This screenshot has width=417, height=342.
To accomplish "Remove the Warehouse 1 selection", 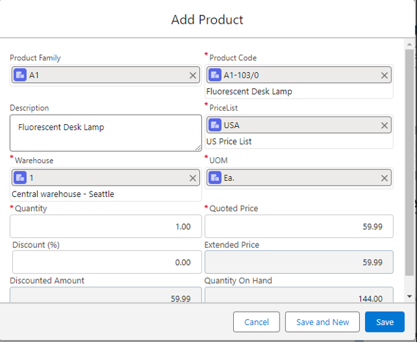I will [x=193, y=178].
